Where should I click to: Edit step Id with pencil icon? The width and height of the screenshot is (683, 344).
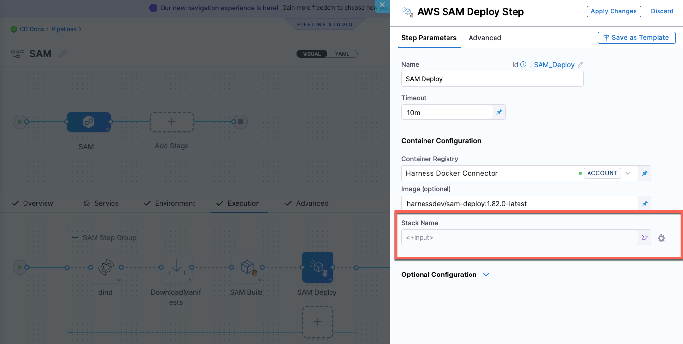pyautogui.click(x=581, y=65)
